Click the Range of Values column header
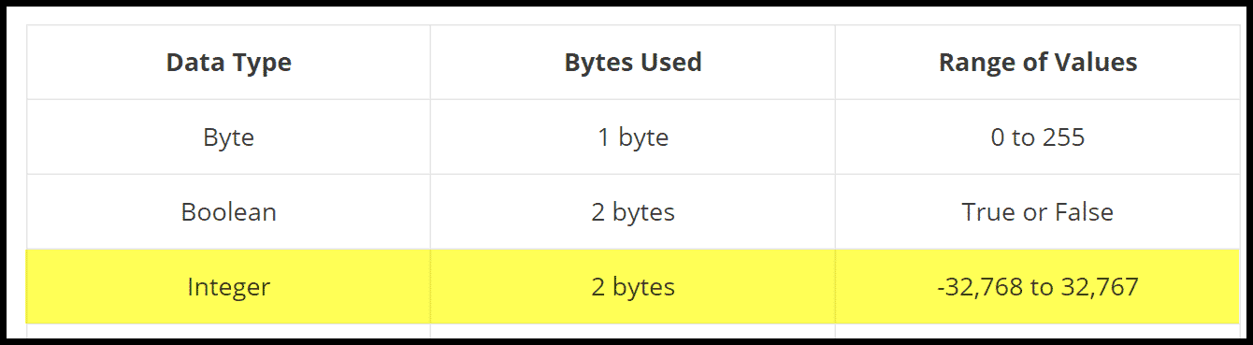 (x=1038, y=63)
